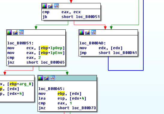The width and height of the screenshot is (164, 114).
Task: Click group nodes icon on cmp eax, ecx node
Action: 56,6
